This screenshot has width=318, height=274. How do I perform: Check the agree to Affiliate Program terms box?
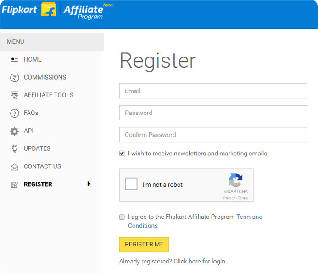(122, 217)
